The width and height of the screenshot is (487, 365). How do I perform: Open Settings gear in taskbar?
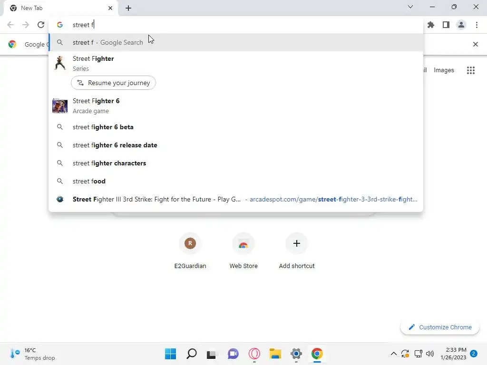[296, 354]
